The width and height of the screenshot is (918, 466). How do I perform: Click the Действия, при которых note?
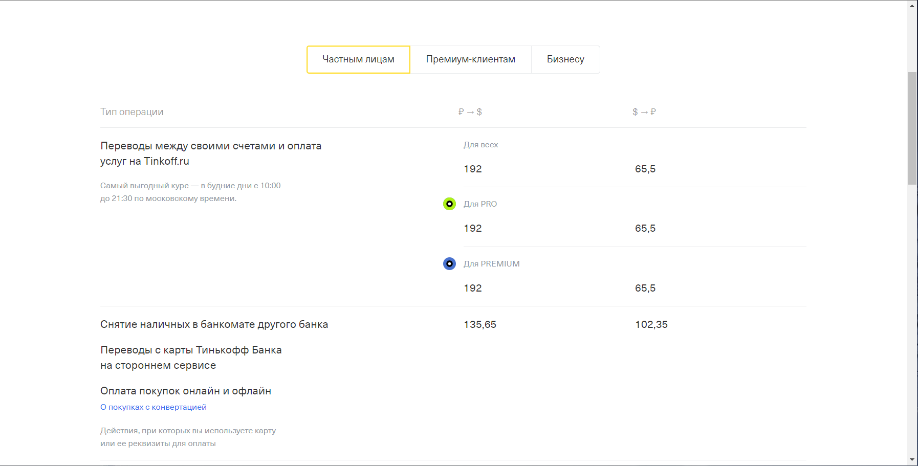188,437
